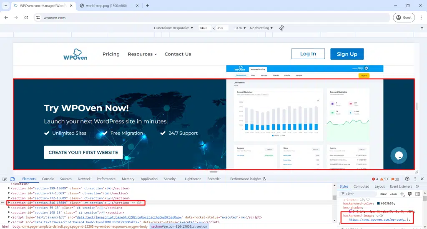Click the Sign Up button
Image resolution: width=427 pixels, height=229 pixels.
coord(347,54)
